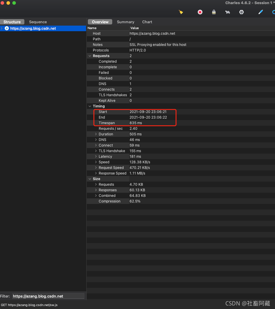Open the Overview tab
This screenshot has width=275, height=309.
click(x=100, y=22)
